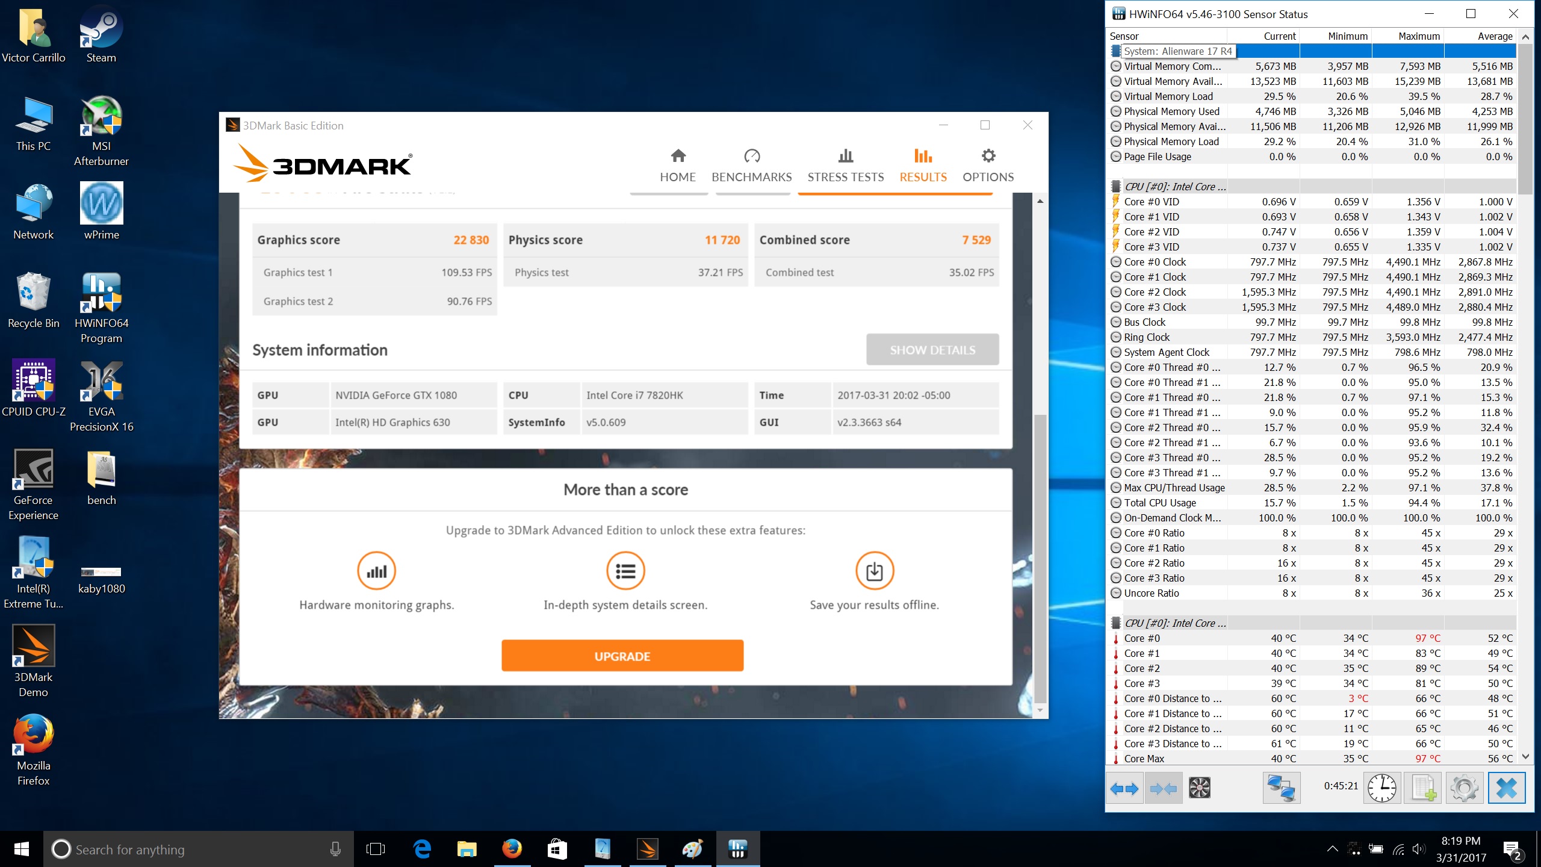Click the Windows Start button

click(22, 850)
